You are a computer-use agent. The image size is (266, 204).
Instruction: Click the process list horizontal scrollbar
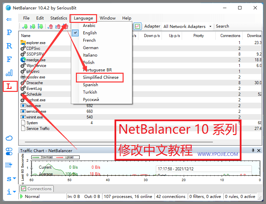click(x=119, y=142)
